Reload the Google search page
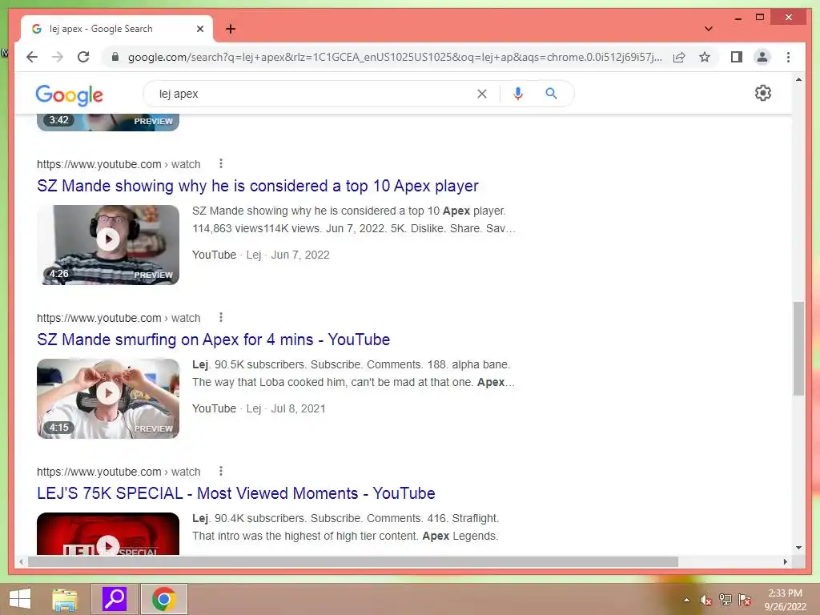820x615 pixels. [83, 57]
